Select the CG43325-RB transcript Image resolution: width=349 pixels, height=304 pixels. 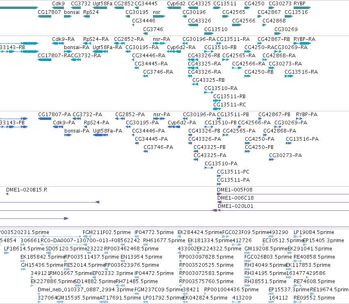coord(195,84)
